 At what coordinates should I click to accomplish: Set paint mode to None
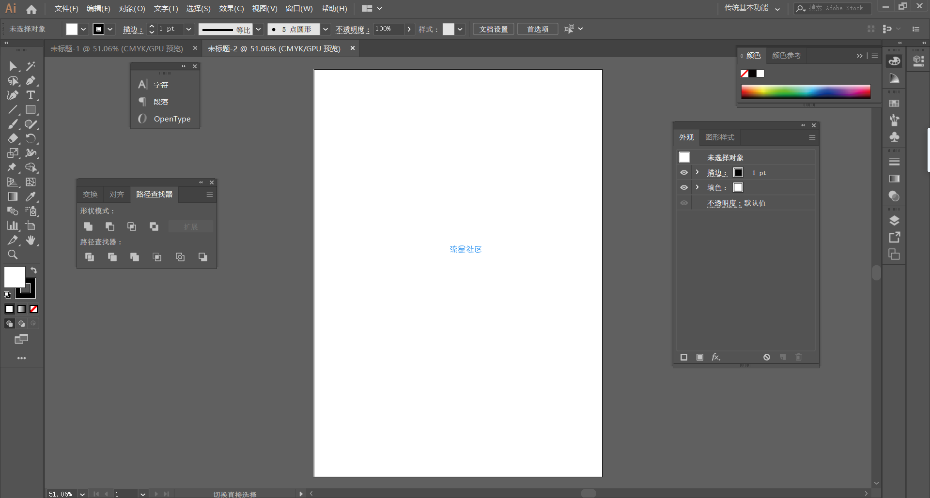tap(34, 309)
